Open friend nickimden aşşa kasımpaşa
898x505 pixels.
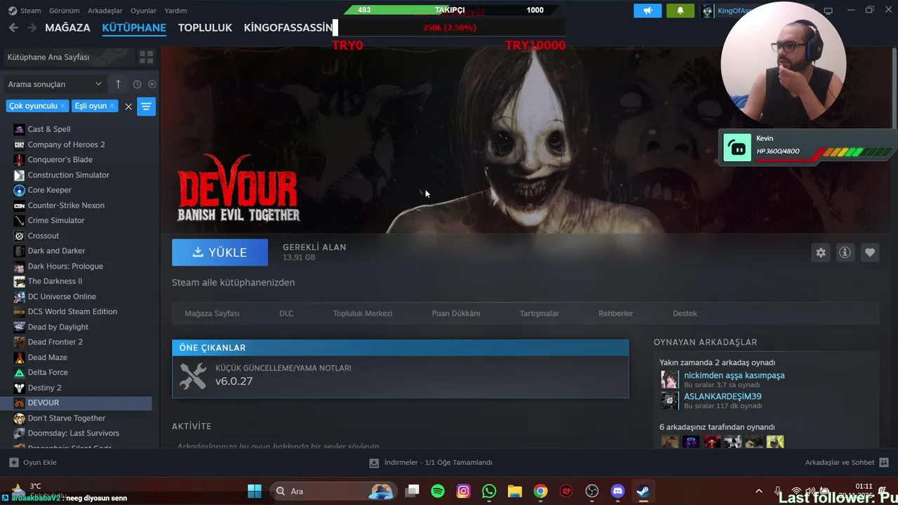(x=734, y=375)
